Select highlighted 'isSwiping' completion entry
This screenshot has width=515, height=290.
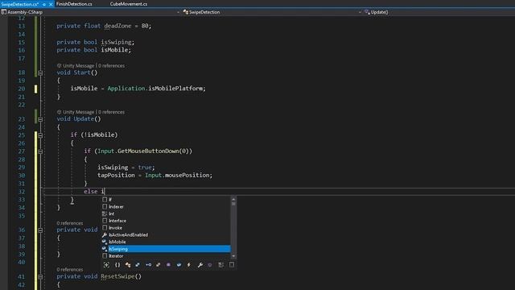166,249
